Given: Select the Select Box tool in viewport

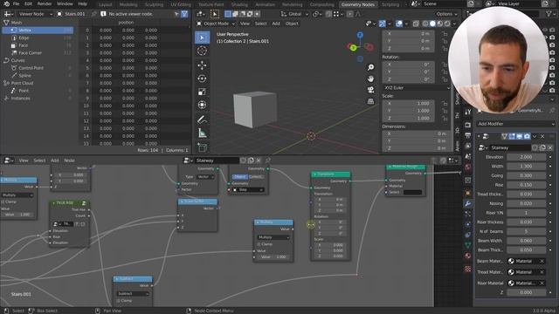Looking at the screenshot, I should click(202, 38).
